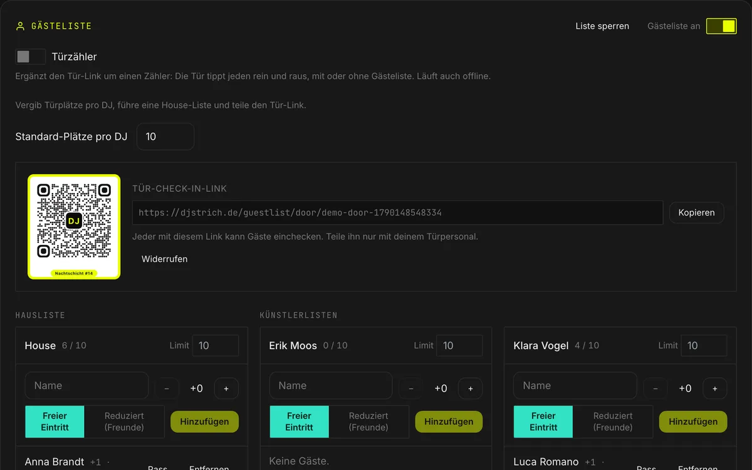The image size is (752, 470).
Task: Focus the House list Limit field
Action: click(x=215, y=345)
